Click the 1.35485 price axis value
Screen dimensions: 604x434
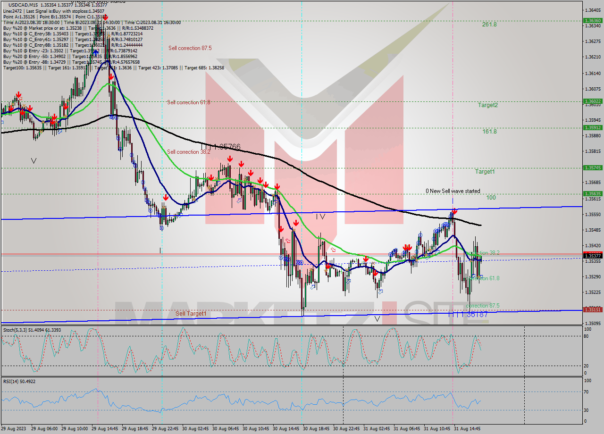[x=592, y=230]
